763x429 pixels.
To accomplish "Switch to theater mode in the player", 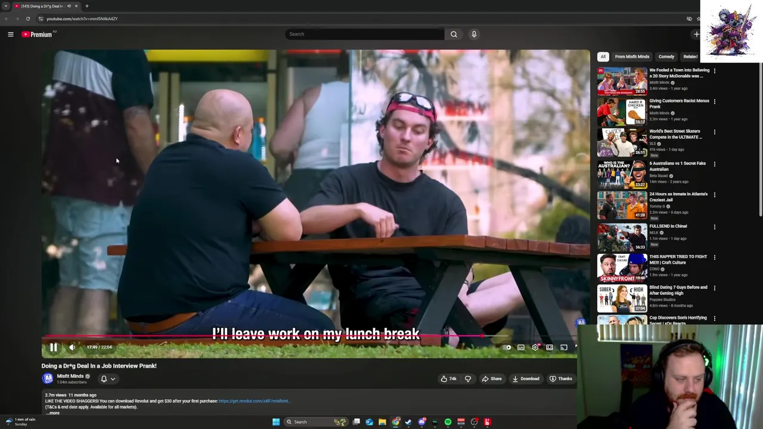I will [x=550, y=347].
